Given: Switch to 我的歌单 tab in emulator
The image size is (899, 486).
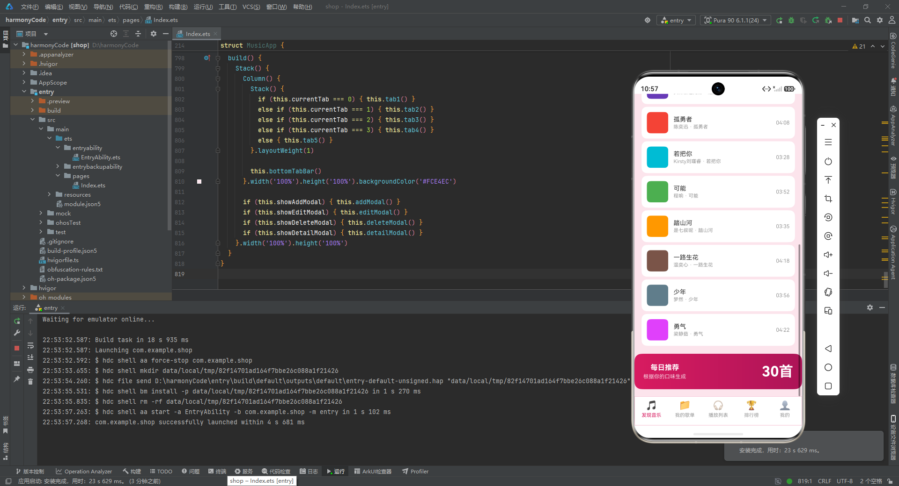Looking at the screenshot, I should coord(685,408).
